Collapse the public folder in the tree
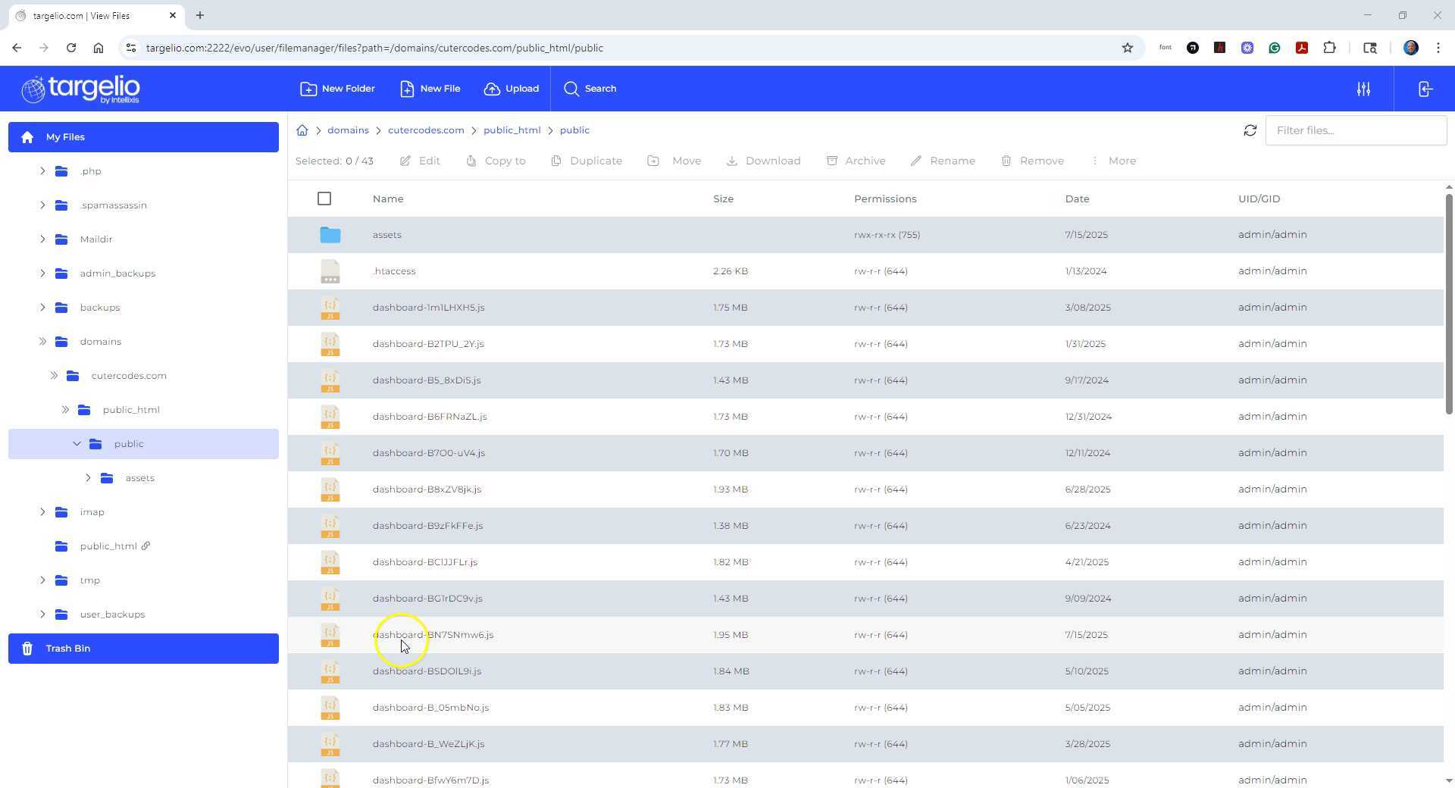1455x788 pixels. coord(76,443)
